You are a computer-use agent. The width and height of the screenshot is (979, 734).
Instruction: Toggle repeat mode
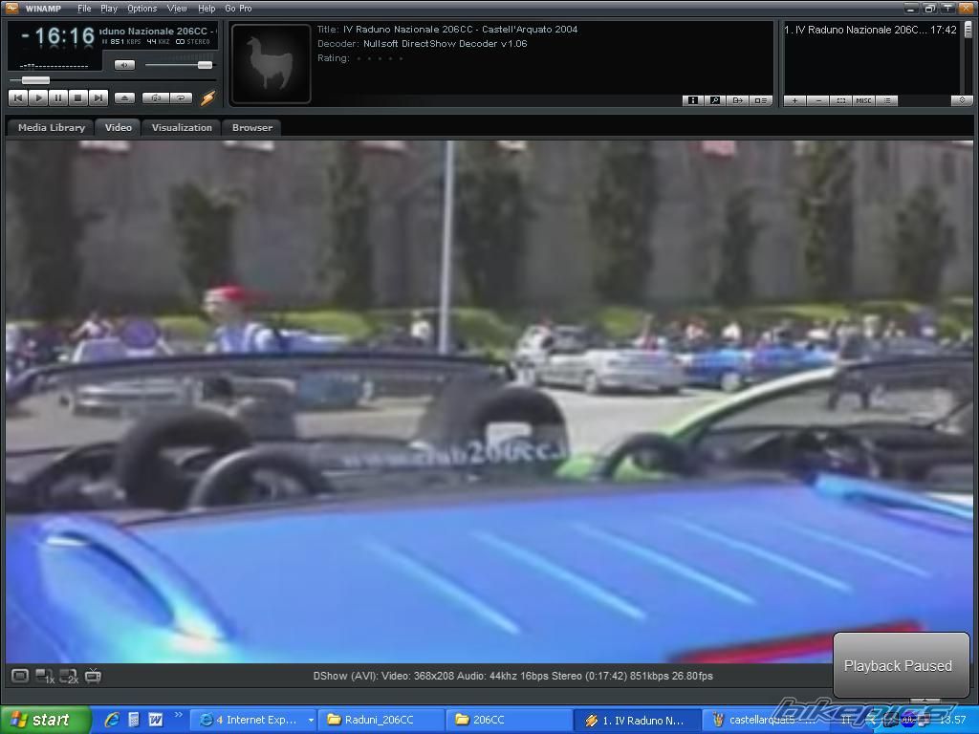coord(180,97)
